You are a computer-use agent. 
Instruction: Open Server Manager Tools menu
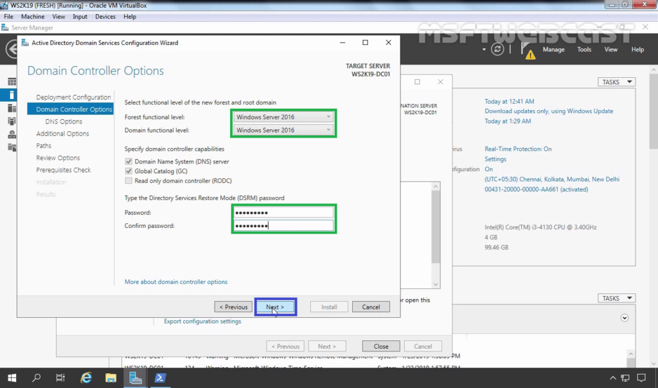click(584, 49)
